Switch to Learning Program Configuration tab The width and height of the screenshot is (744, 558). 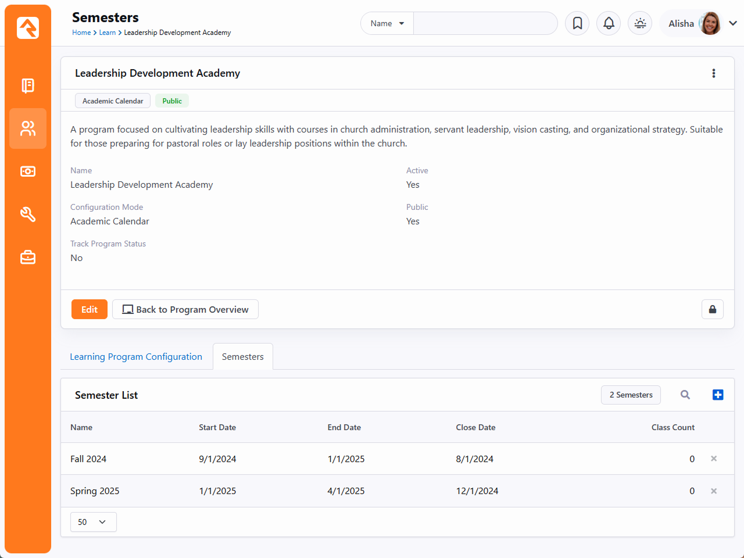click(136, 357)
